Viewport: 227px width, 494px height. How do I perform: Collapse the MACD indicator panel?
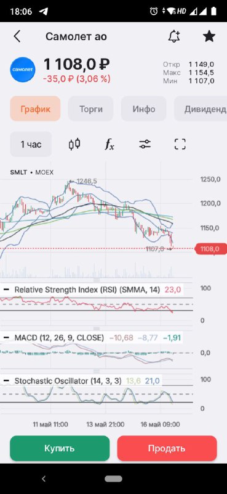6,338
